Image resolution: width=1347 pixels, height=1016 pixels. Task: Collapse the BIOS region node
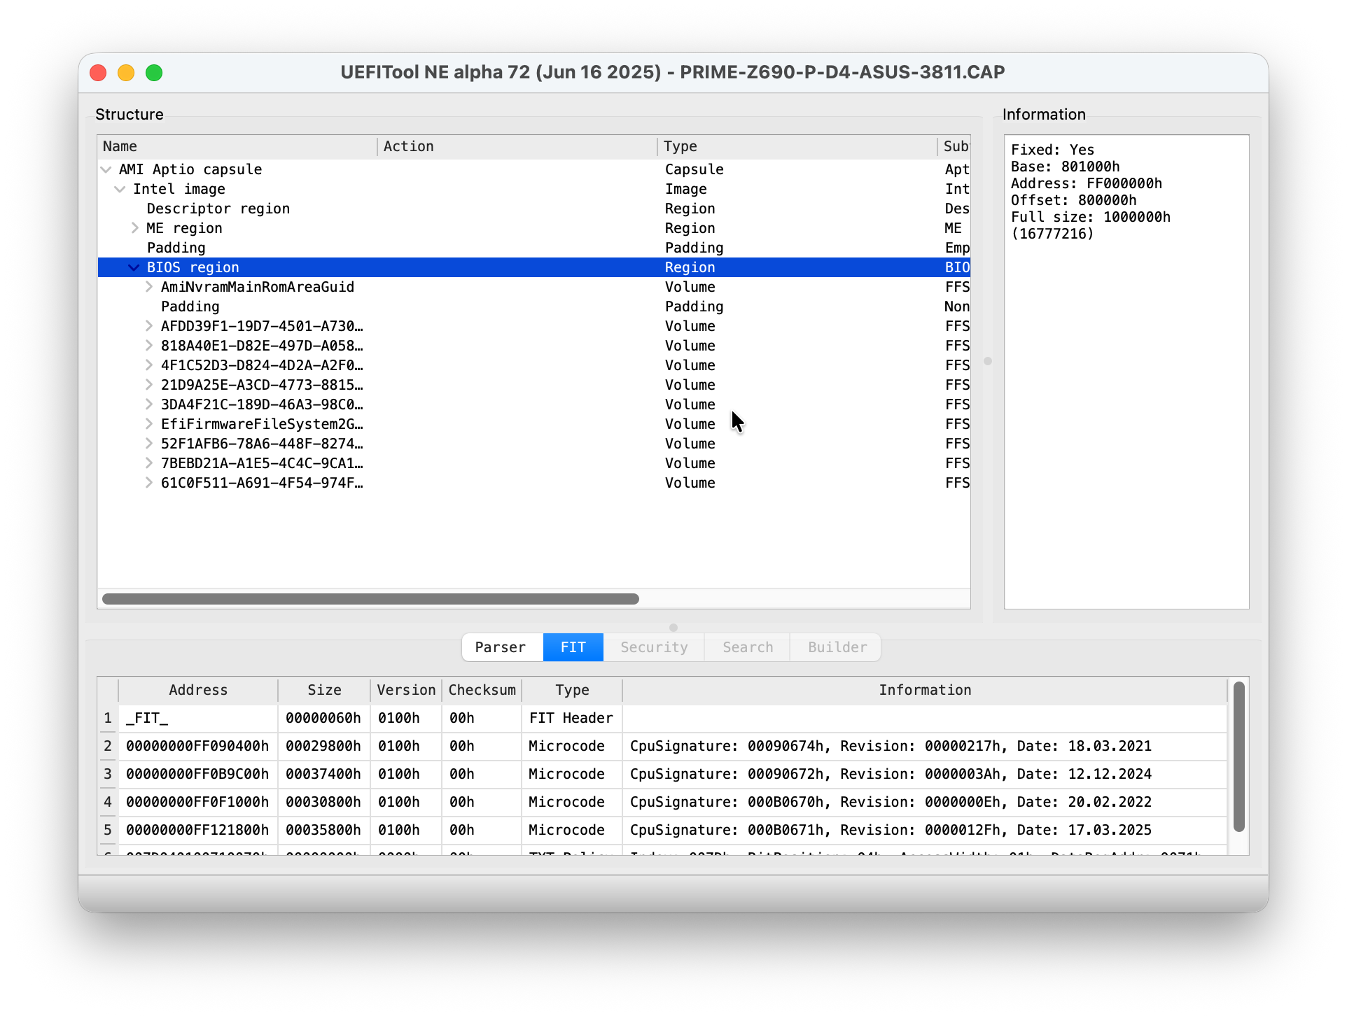pyautogui.click(x=134, y=267)
